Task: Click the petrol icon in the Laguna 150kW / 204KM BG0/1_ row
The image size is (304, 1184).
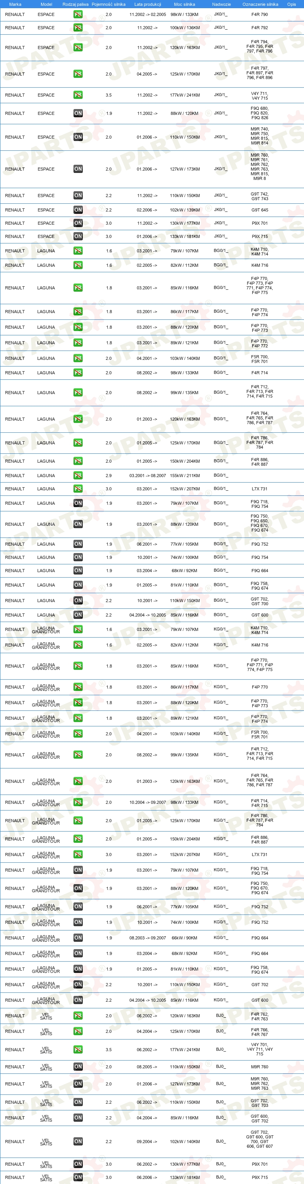Action: (78, 461)
